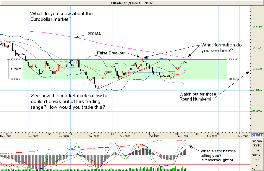Click the 93.3075 label right of range
The width and height of the screenshot is (264, 171).
[234, 79]
